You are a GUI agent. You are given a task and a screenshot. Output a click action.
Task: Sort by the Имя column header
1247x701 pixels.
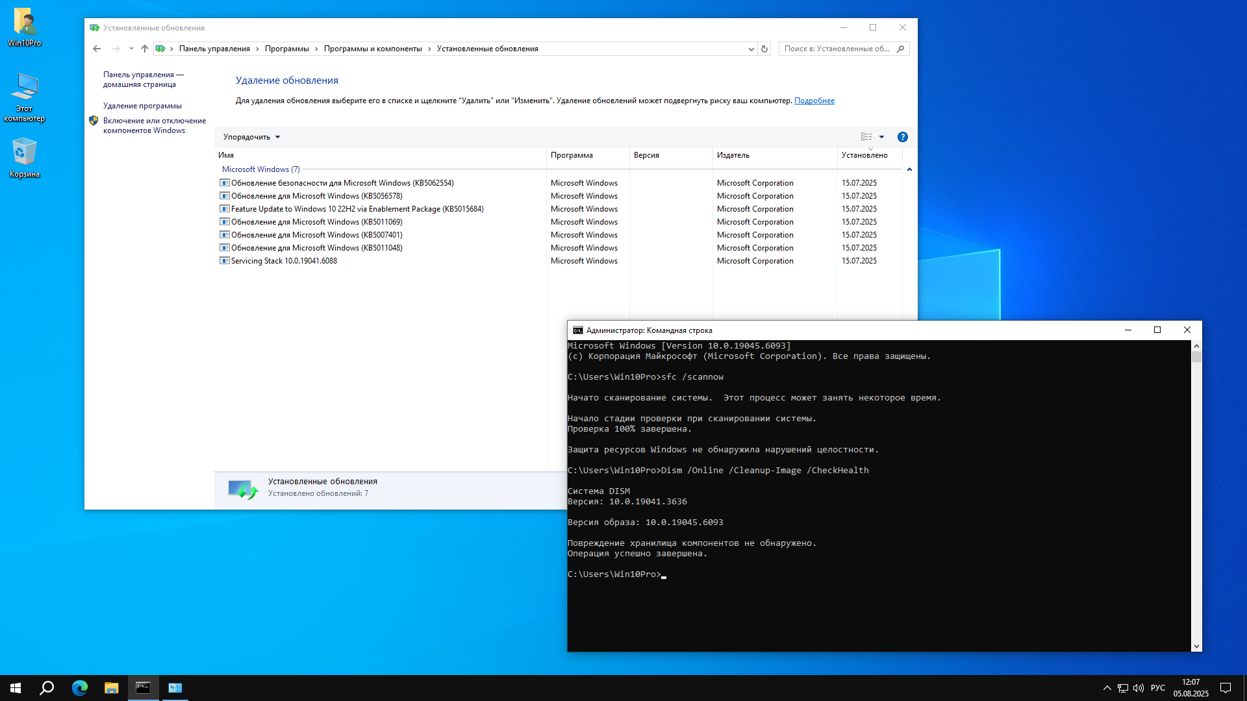pos(381,155)
